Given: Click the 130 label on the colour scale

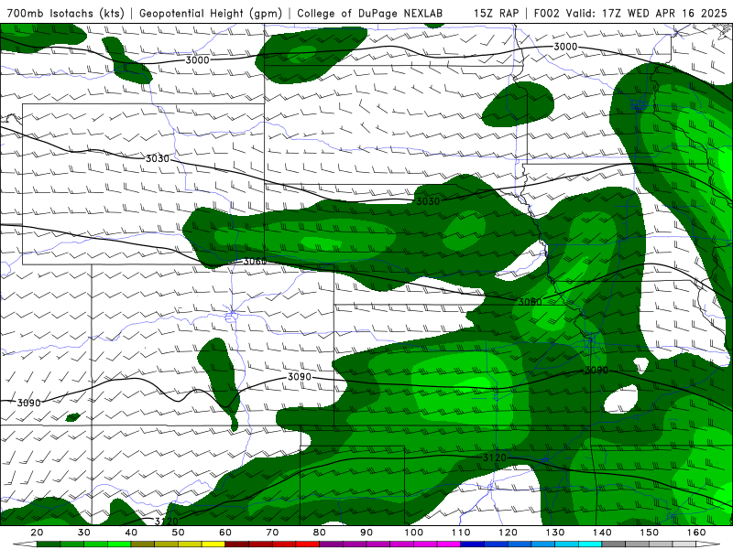Looking at the screenshot, I should click(x=555, y=533).
